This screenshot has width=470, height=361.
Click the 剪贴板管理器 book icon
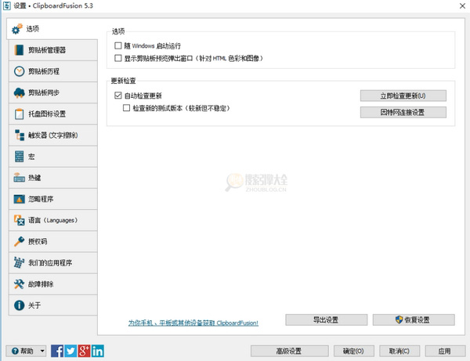[19, 50]
